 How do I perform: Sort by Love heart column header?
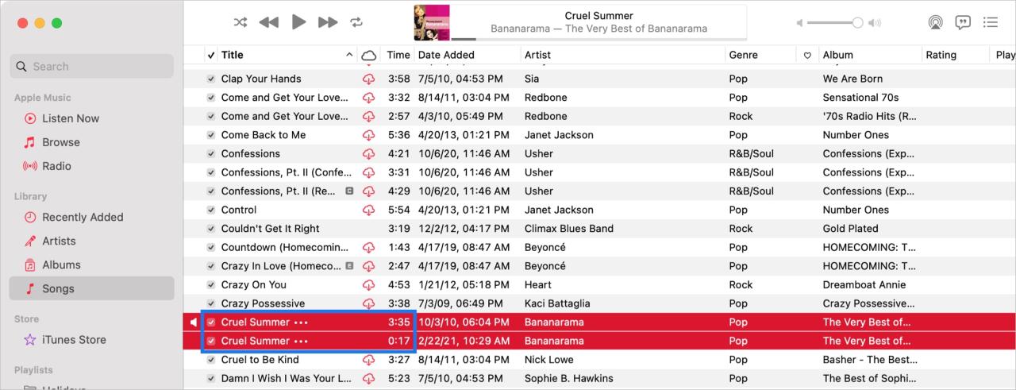click(808, 55)
